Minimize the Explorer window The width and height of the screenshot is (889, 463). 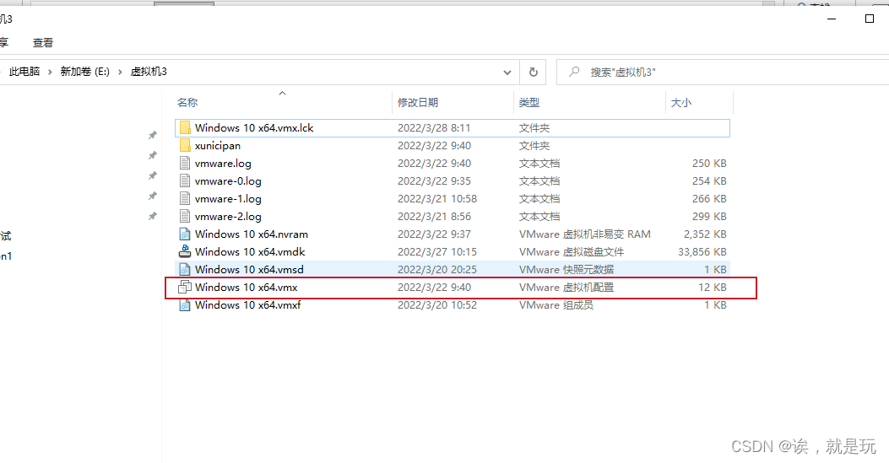pyautogui.click(x=832, y=19)
